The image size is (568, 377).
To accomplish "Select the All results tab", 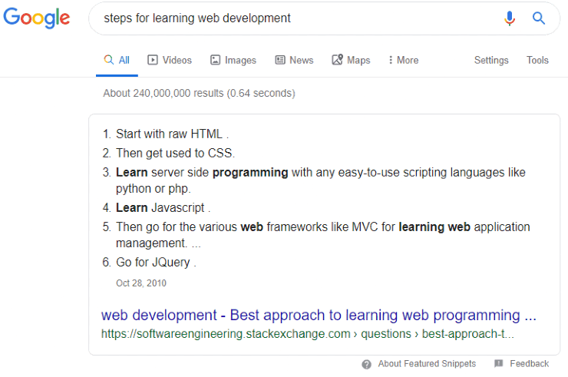I will tap(117, 60).
